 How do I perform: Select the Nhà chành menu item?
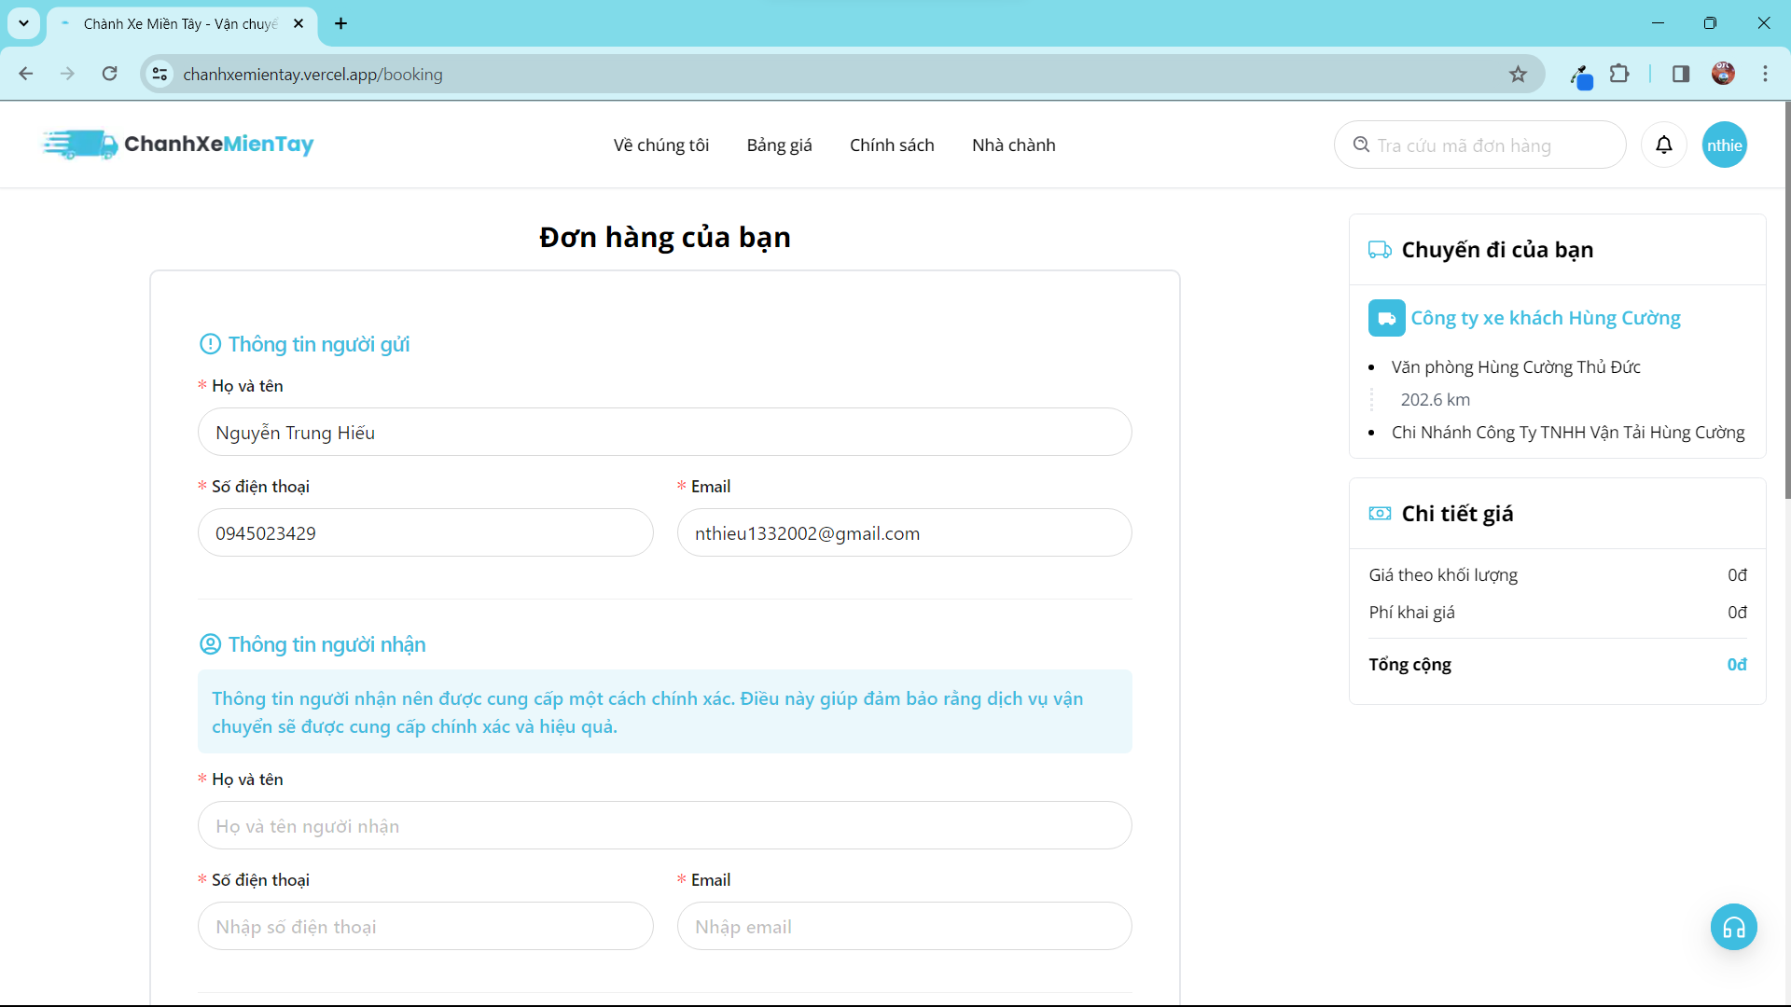1013,145
